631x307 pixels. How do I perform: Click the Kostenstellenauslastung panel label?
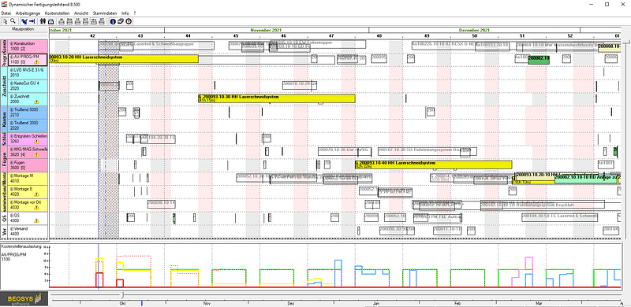click(21, 246)
